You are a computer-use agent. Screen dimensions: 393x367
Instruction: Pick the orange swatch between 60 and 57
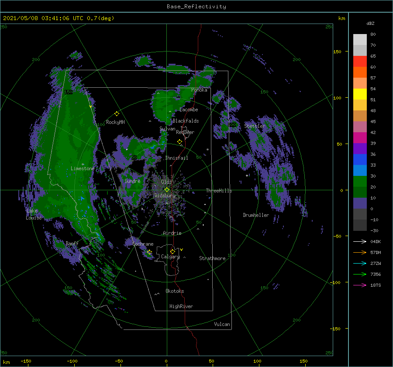pyautogui.click(x=360, y=72)
